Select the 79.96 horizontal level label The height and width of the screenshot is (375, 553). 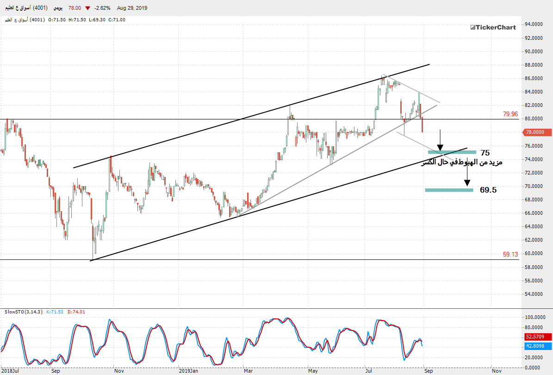(510, 114)
